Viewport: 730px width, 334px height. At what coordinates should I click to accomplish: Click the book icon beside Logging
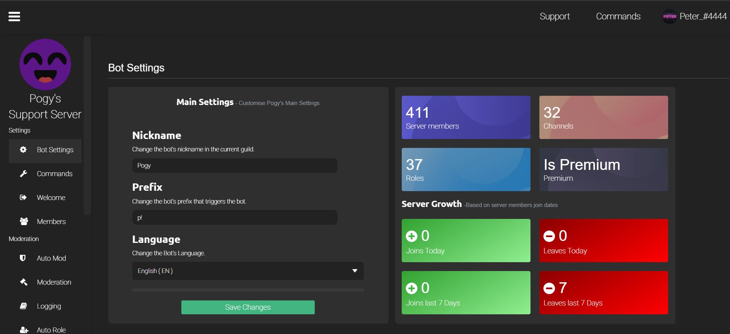click(x=23, y=306)
